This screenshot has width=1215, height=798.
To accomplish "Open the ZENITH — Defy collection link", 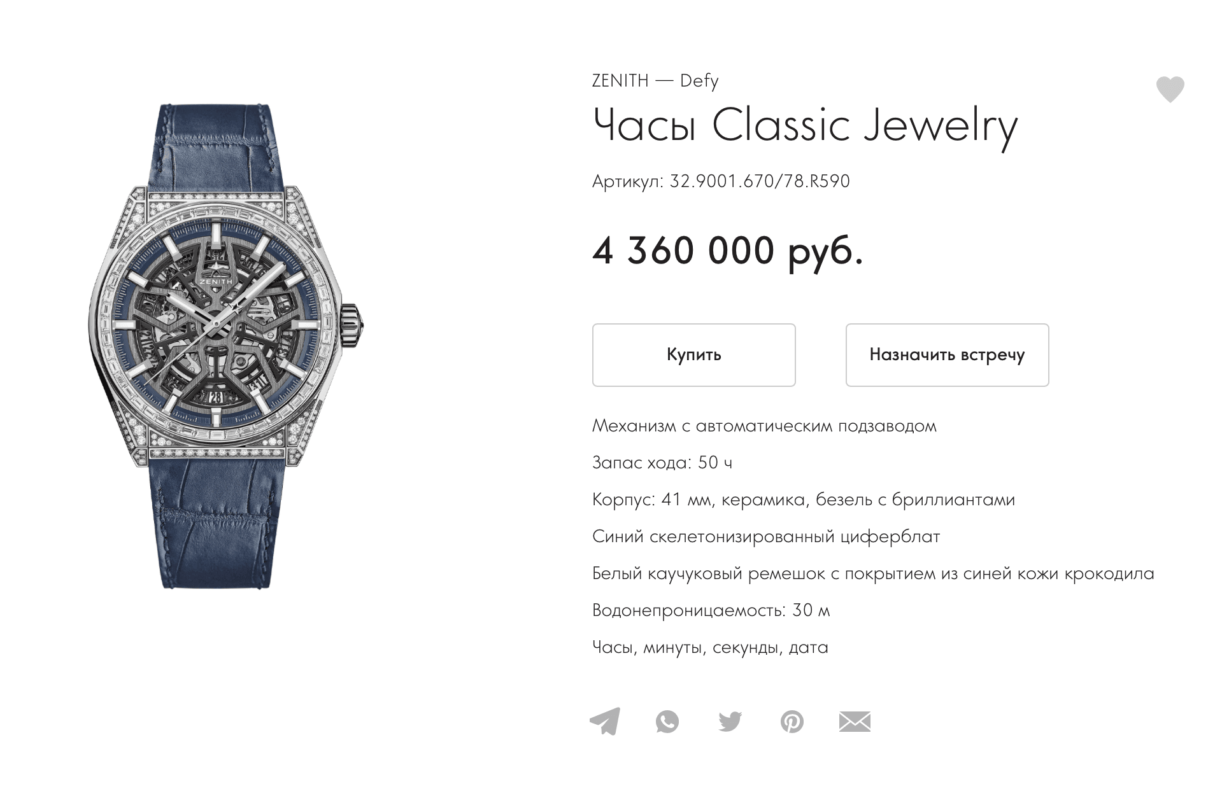I will point(655,81).
